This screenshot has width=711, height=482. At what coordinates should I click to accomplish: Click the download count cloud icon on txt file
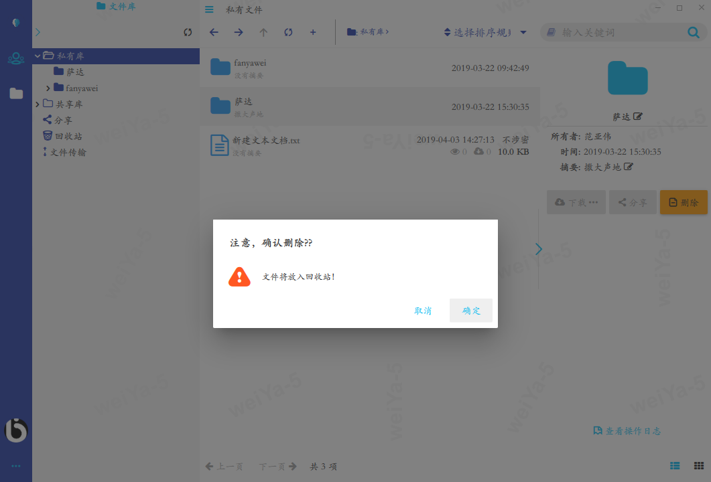click(478, 151)
